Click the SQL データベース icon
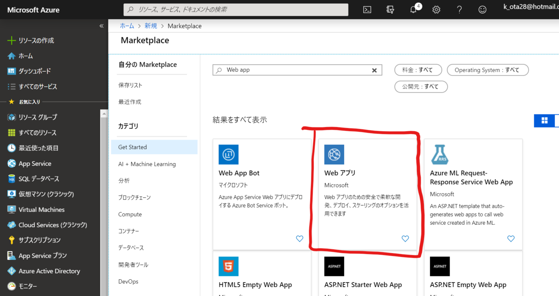Screen dimensions: 559x296 tap(12, 179)
